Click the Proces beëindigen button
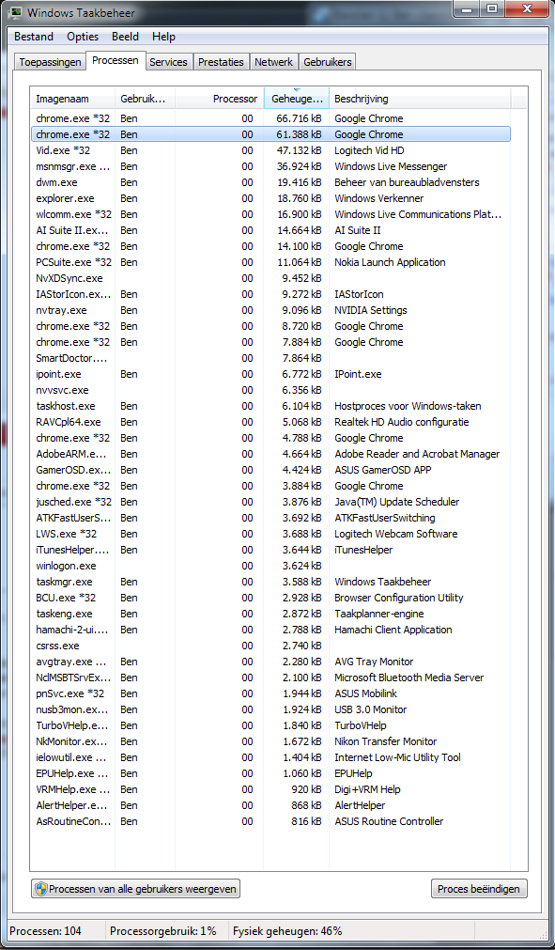Screen dimensions: 555x950 tap(479, 889)
